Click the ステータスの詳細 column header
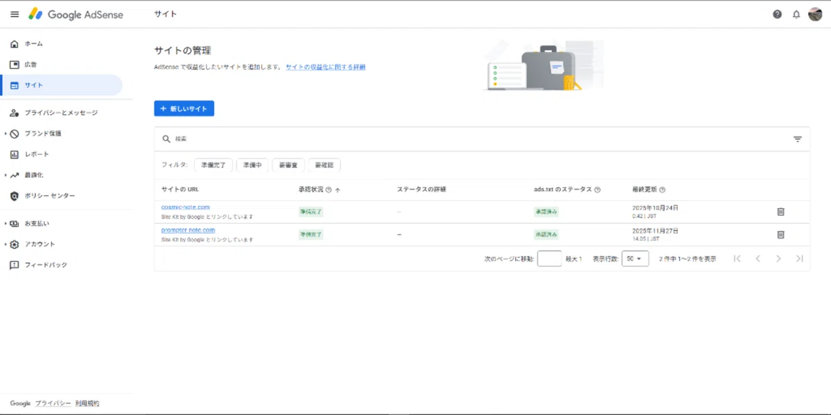This screenshot has width=831, height=415. (422, 190)
